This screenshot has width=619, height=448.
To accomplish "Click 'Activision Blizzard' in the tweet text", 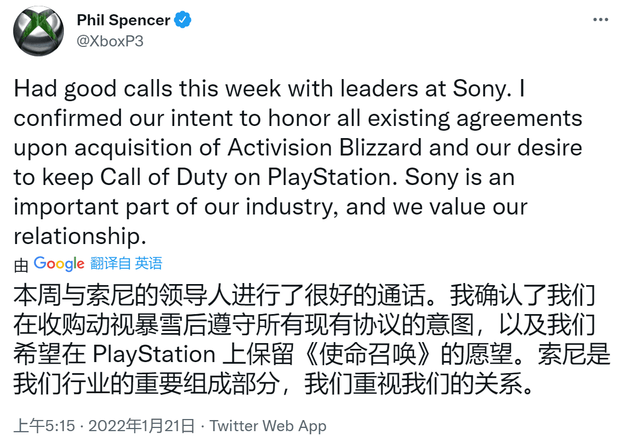I will pyautogui.click(x=325, y=148).
